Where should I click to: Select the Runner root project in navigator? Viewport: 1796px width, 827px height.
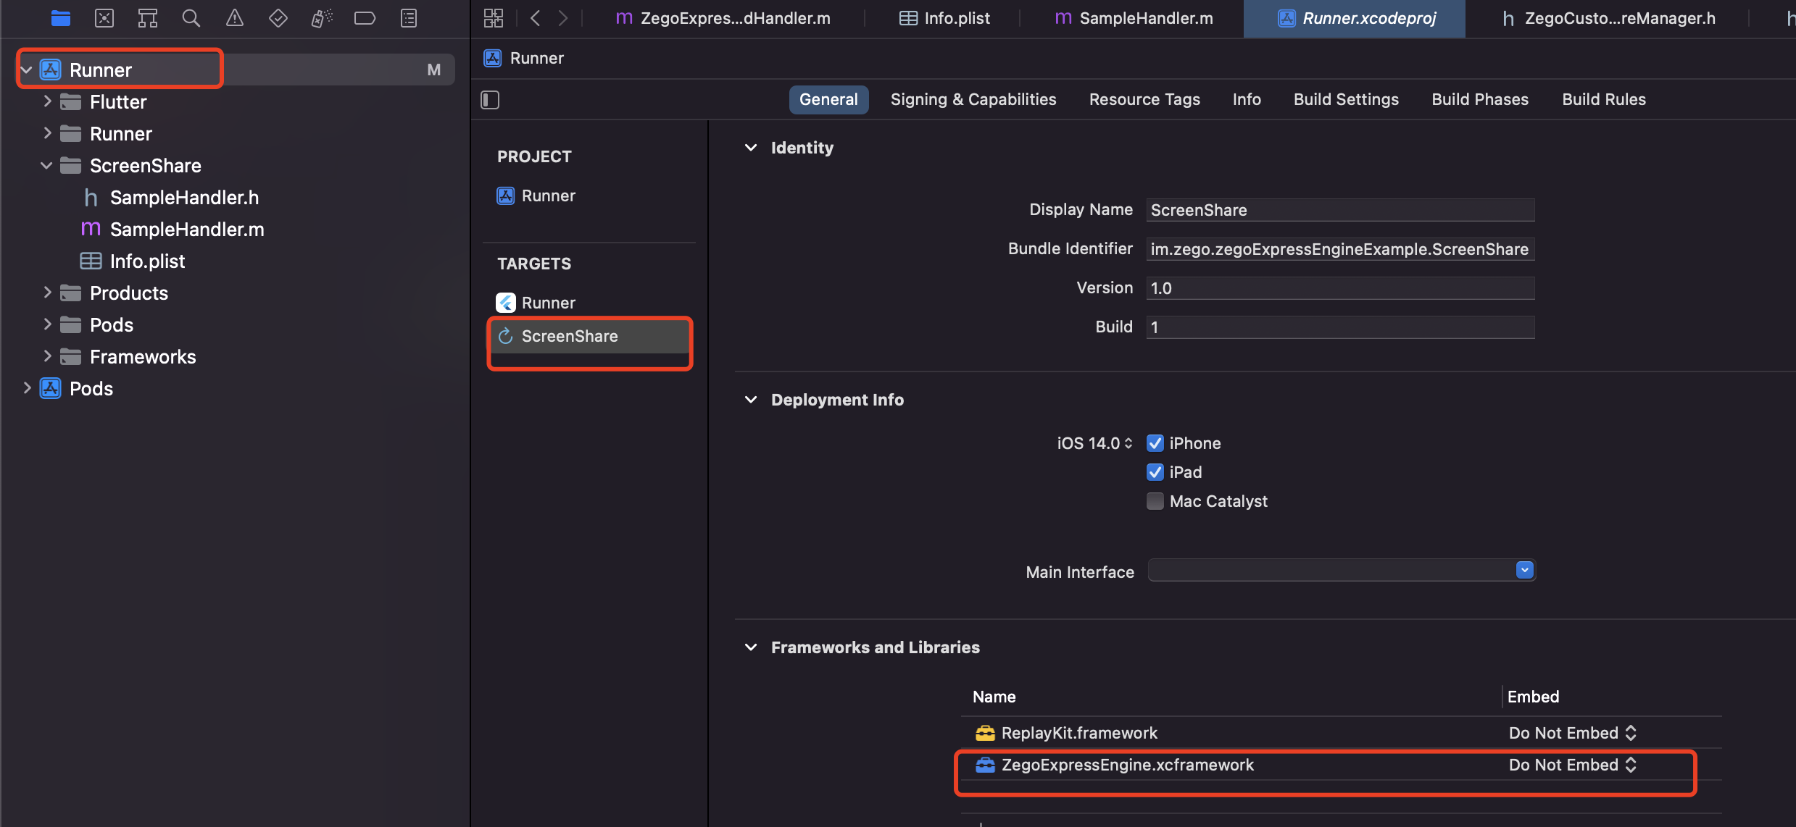pos(101,70)
